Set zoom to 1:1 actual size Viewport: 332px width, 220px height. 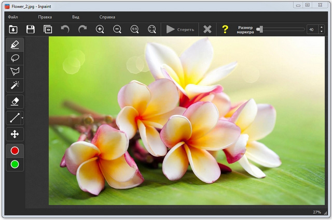point(134,30)
